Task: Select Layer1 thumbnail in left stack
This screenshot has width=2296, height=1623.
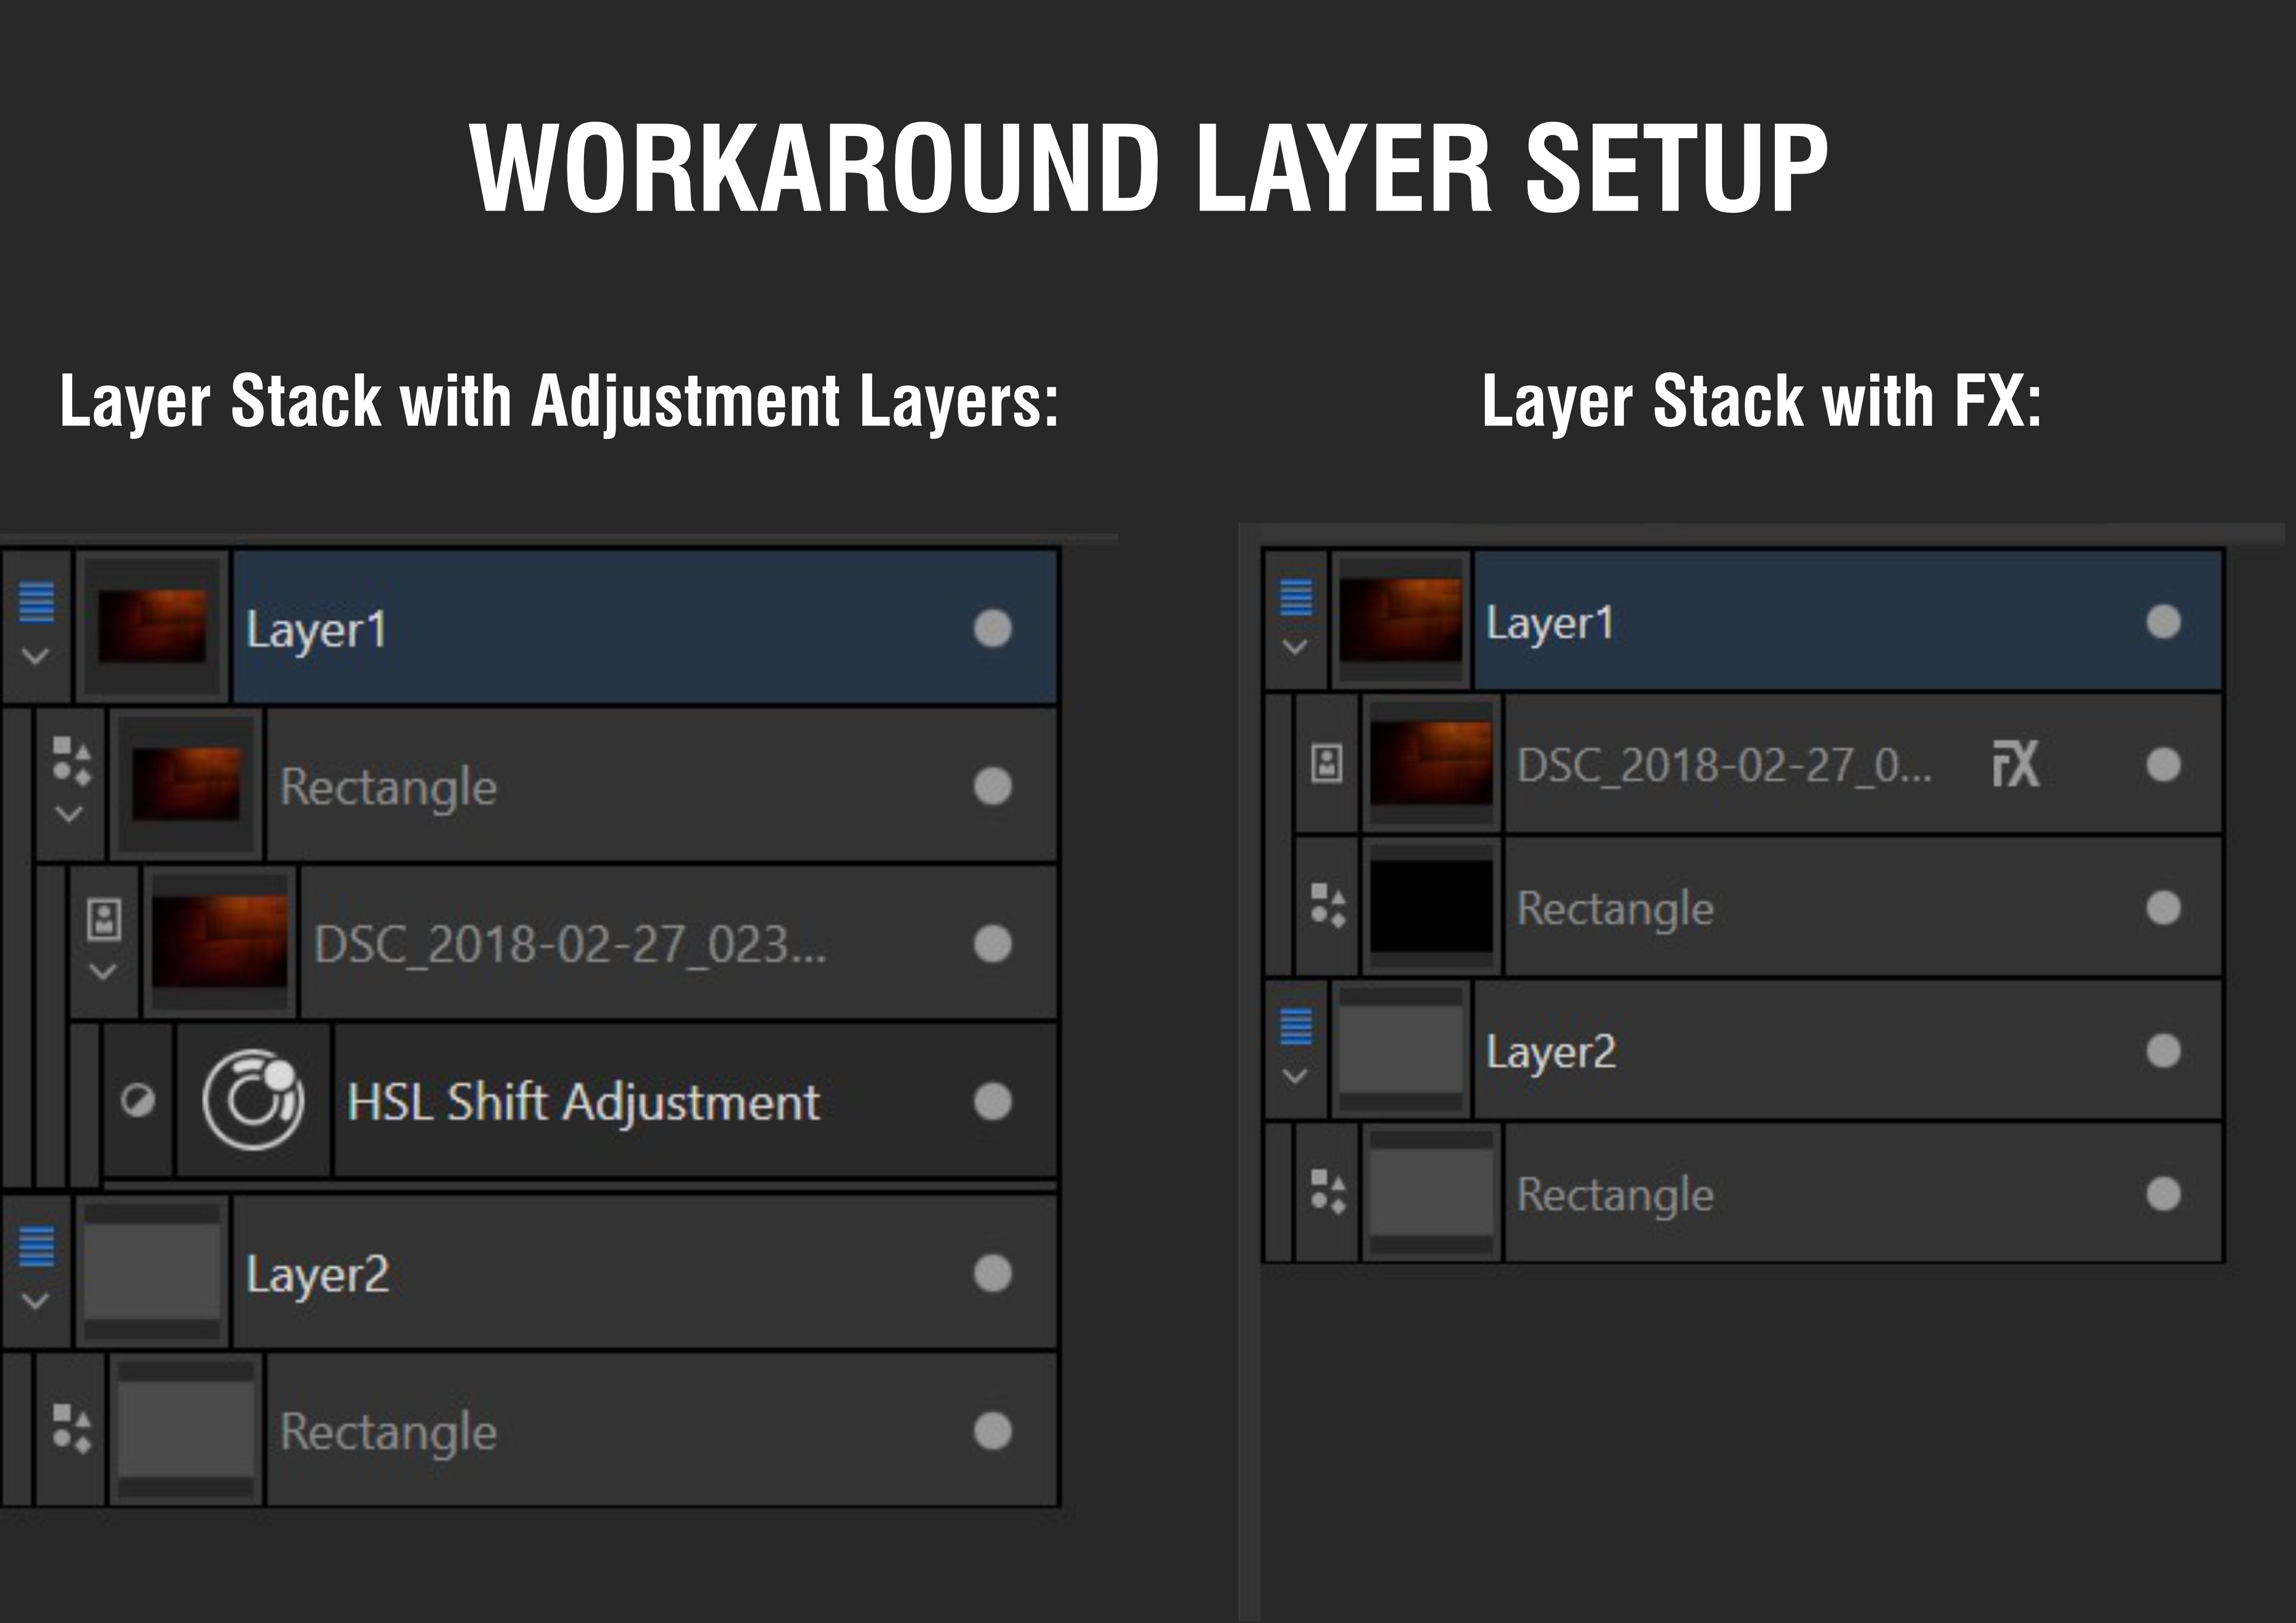Action: pyautogui.click(x=152, y=626)
